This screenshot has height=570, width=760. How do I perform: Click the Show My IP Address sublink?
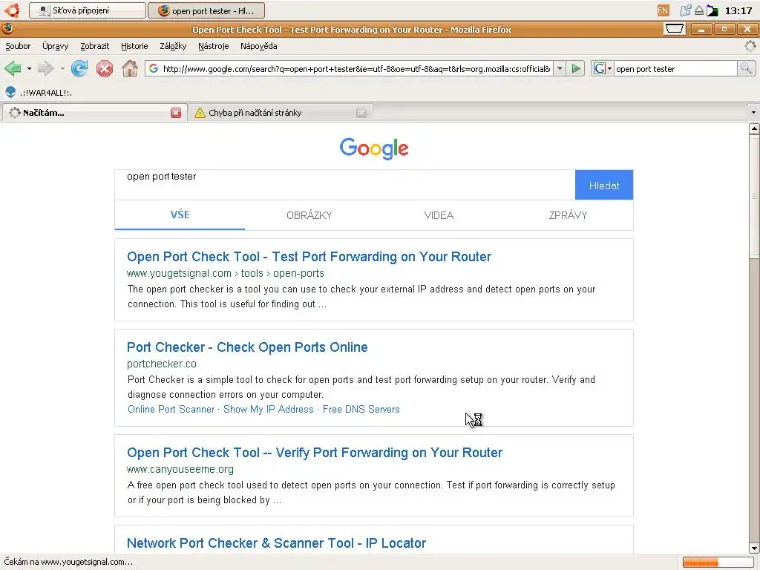click(269, 409)
